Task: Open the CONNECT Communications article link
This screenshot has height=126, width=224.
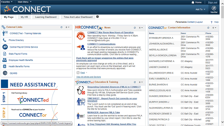Action: tap(101, 44)
